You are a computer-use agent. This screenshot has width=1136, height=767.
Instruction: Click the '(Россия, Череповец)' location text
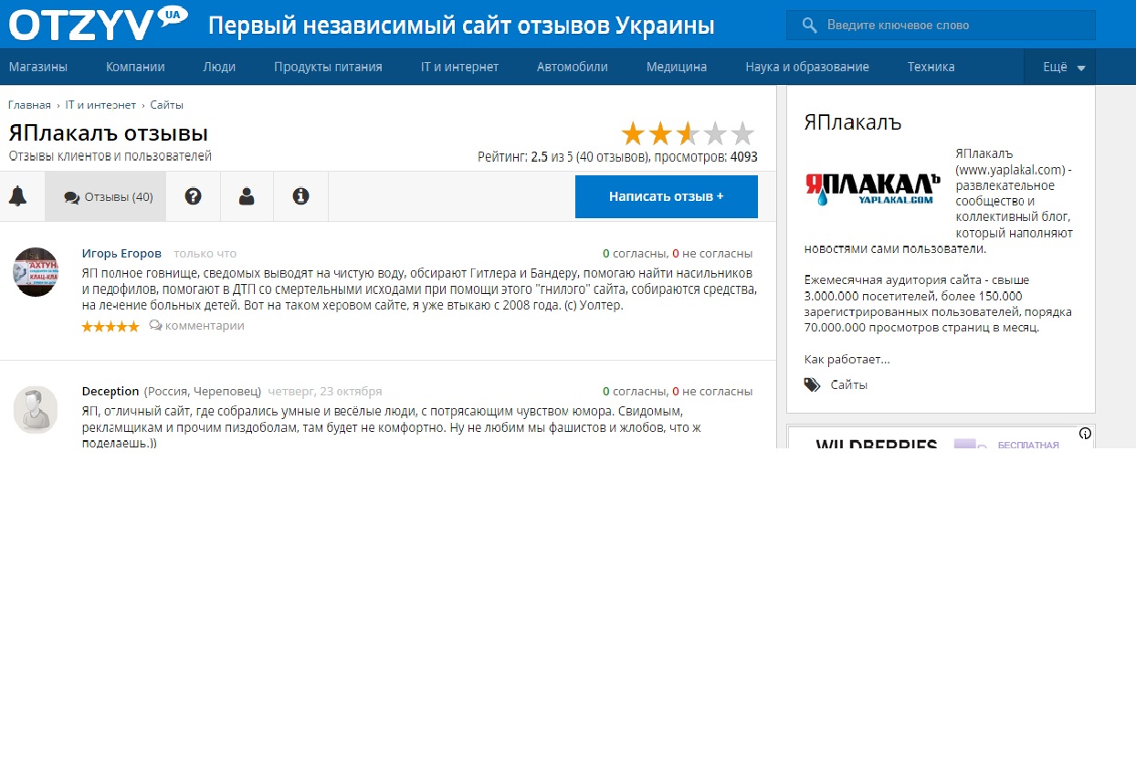(203, 391)
